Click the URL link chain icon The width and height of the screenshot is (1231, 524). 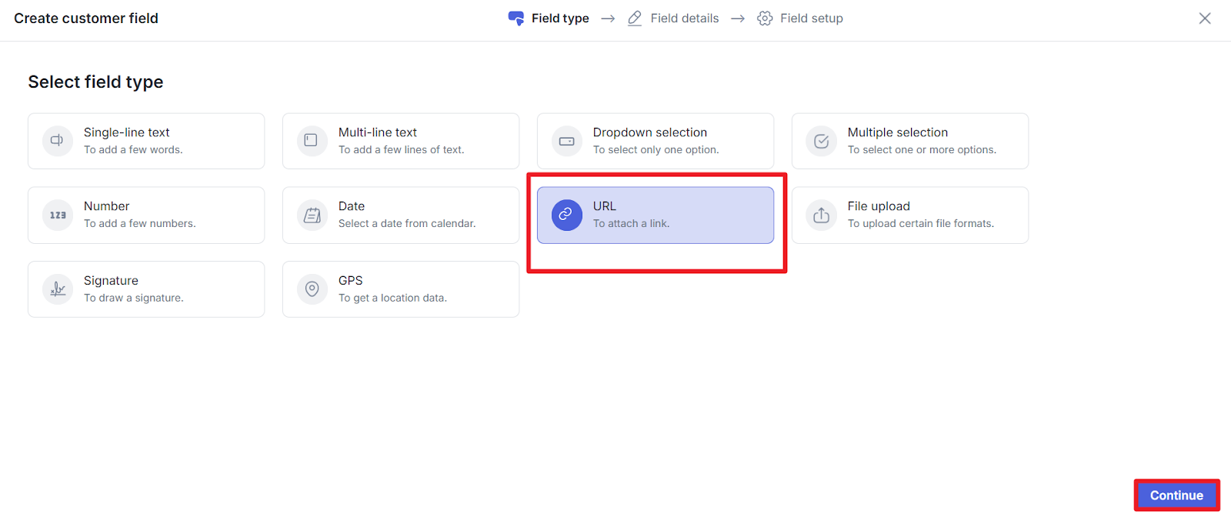pos(566,215)
